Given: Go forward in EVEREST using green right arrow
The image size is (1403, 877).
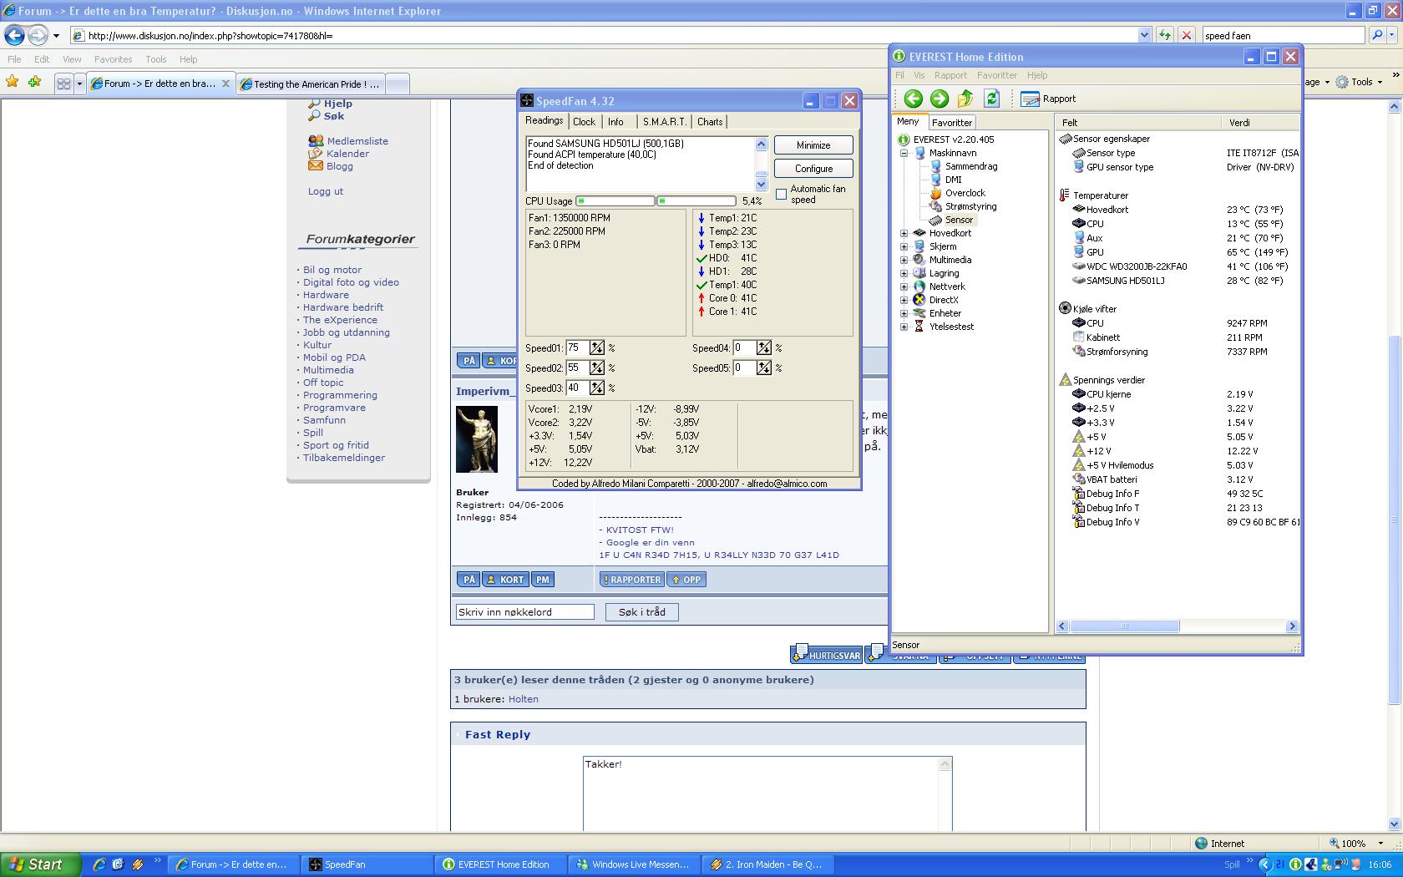Looking at the screenshot, I should pos(940,99).
